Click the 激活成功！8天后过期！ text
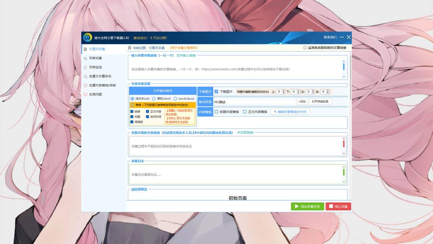Screen dimensions: 433x244 (150, 38)
